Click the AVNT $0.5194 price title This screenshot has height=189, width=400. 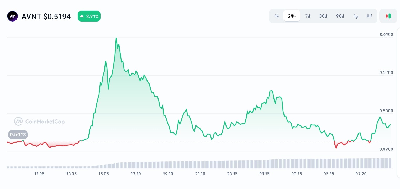pyautogui.click(x=46, y=17)
